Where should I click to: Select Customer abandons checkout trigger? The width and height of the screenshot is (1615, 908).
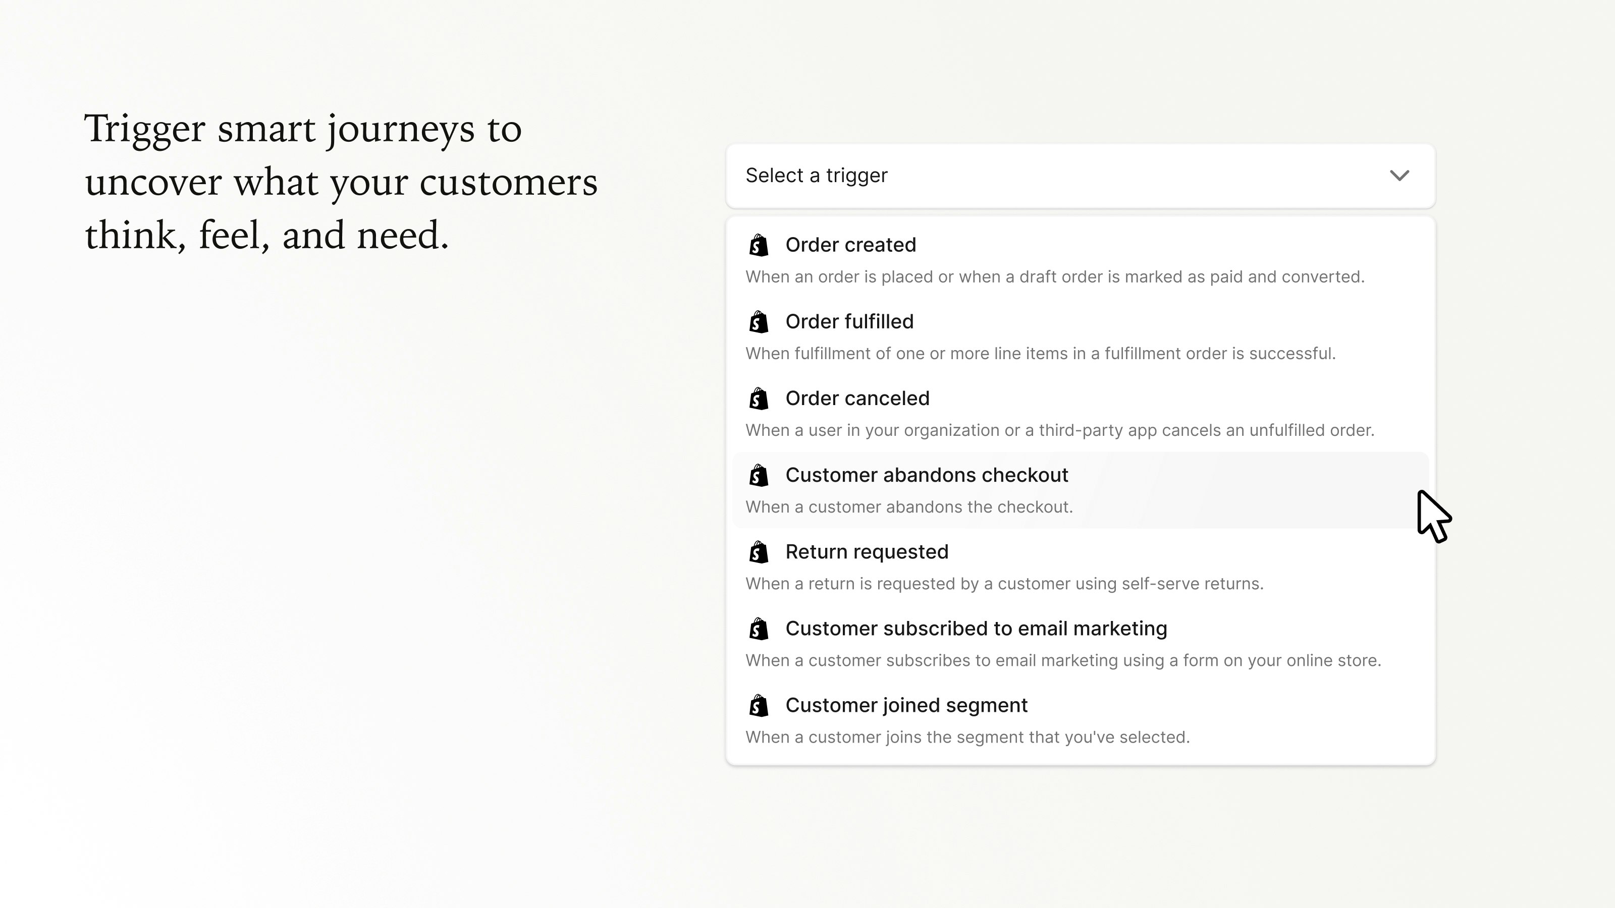click(x=927, y=476)
